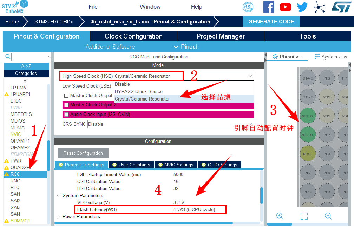
Task: Select SDMMC1 in the peripheral list
Action: pyautogui.click(x=20, y=221)
